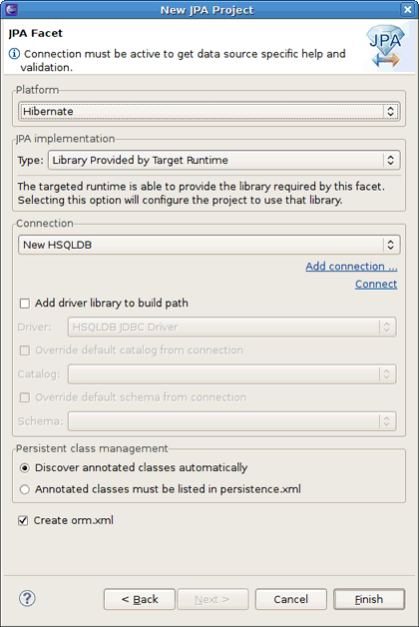
Task: Enable Add driver library to build path
Action: pos(25,304)
